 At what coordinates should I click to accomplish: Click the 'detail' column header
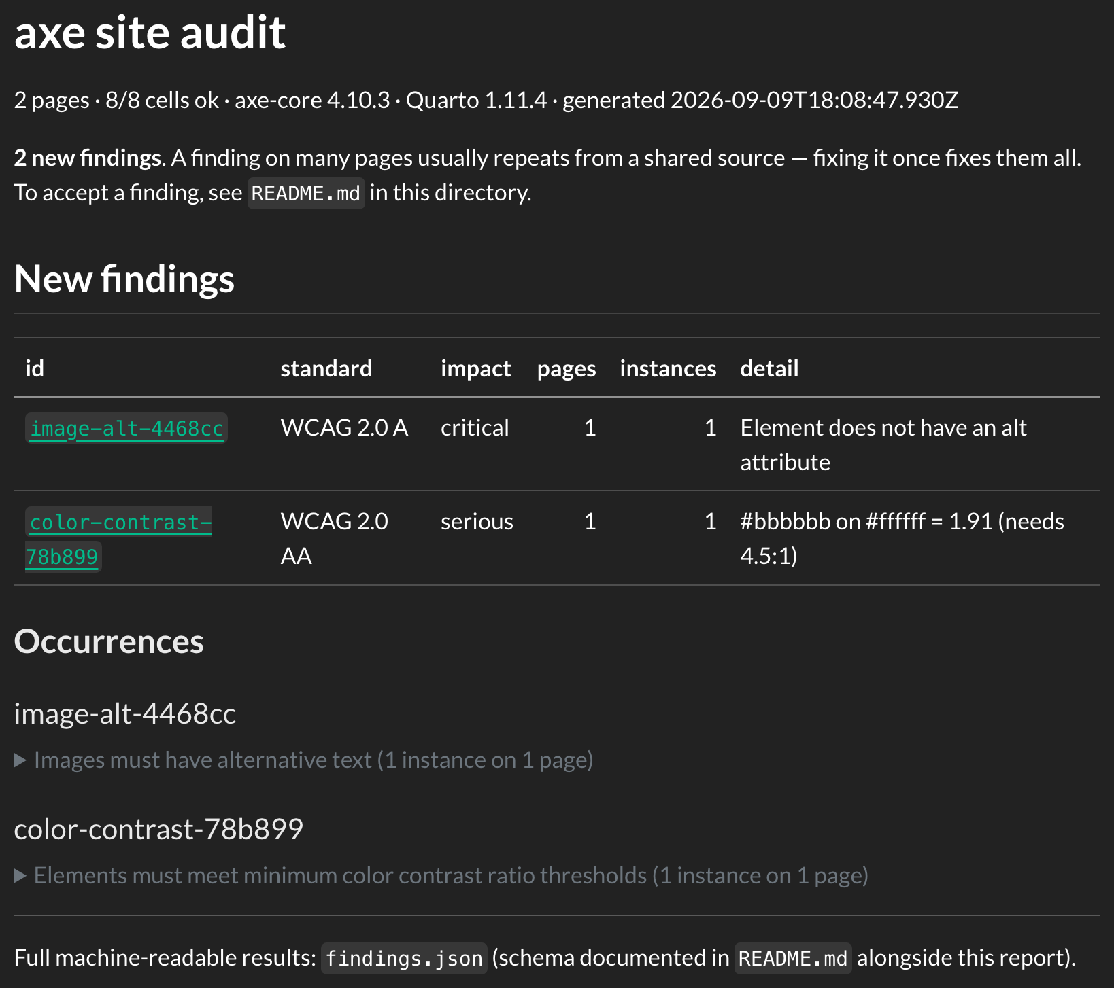(769, 368)
